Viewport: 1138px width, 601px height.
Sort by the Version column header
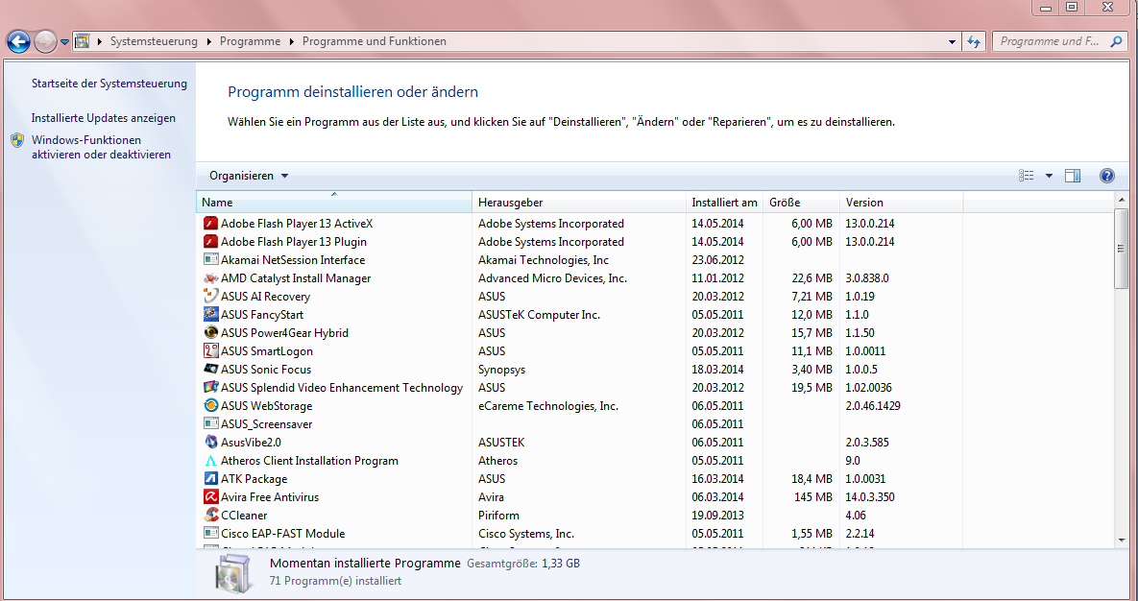[x=901, y=203]
